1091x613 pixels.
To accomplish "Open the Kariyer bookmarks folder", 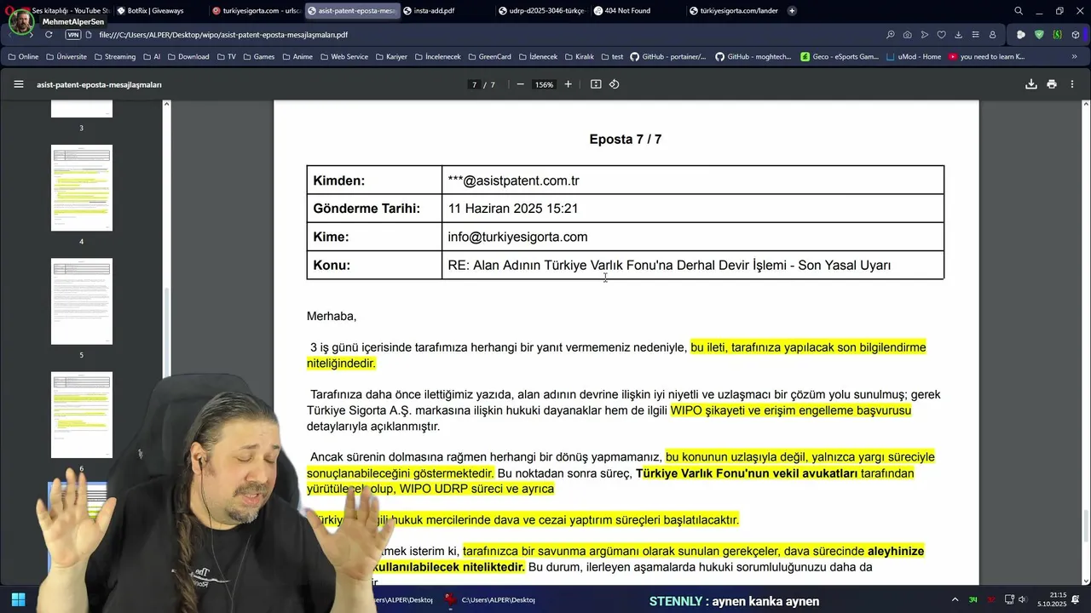I will 391,57.
